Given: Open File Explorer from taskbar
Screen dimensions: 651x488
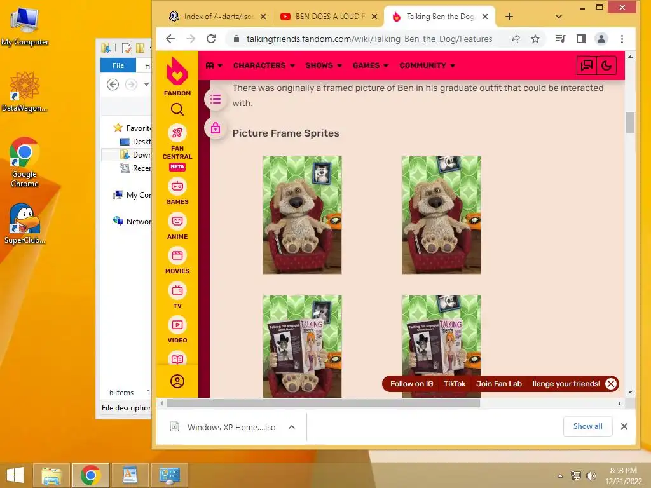Looking at the screenshot, I should (x=51, y=475).
